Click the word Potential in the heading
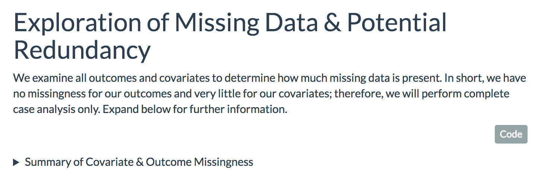Image resolution: width=538 pixels, height=177 pixels. click(x=397, y=23)
